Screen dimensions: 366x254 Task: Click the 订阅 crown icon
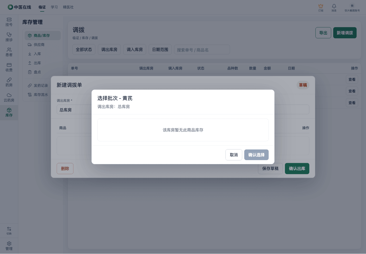pos(321,6)
